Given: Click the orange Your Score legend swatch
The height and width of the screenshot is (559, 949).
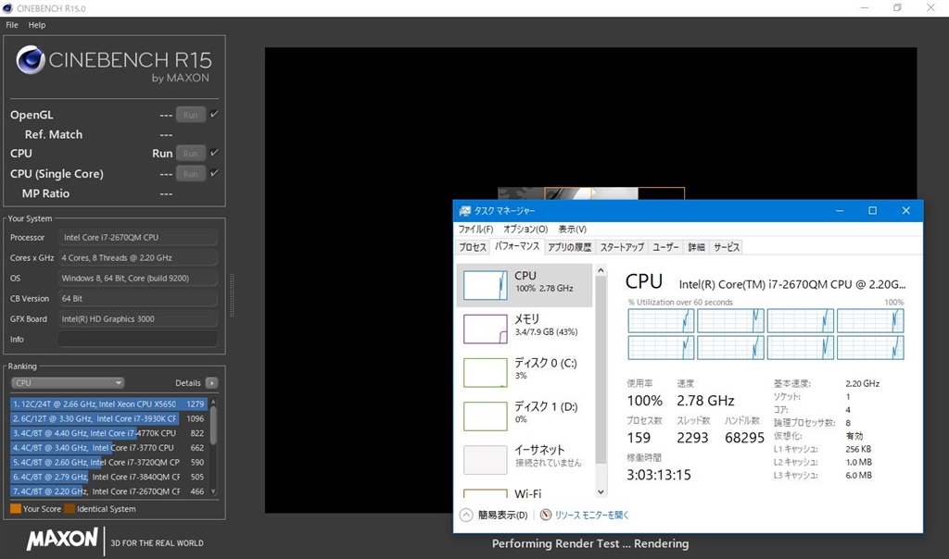Looking at the screenshot, I should coord(16,509).
